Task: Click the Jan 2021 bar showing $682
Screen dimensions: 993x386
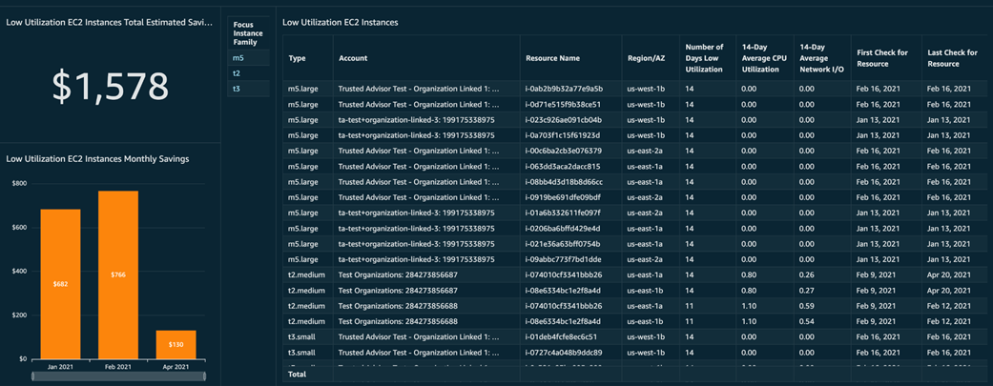Action: pyautogui.click(x=60, y=283)
